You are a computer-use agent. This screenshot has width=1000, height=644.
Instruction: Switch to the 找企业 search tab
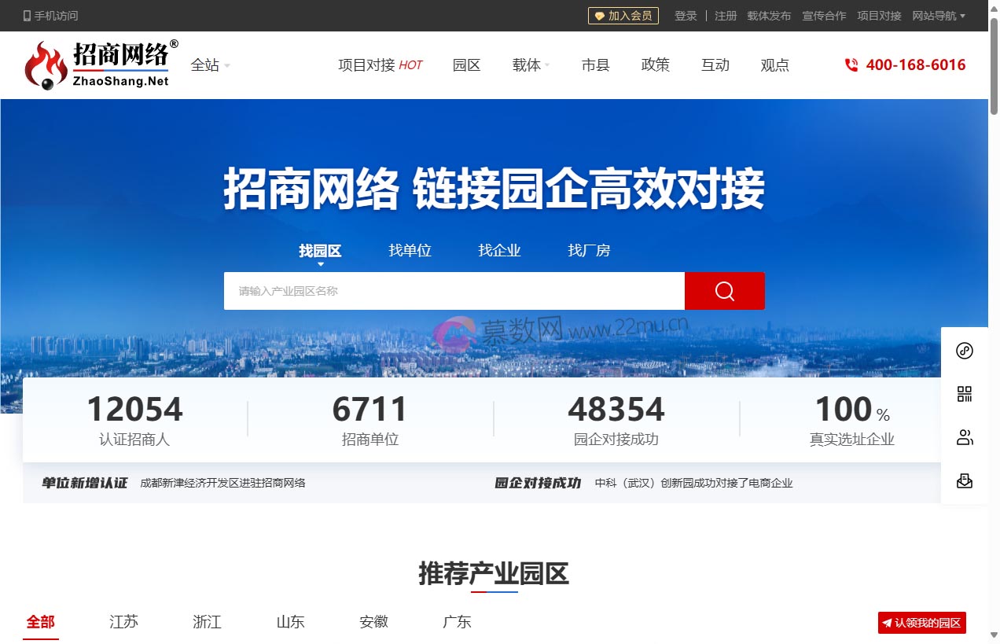click(x=499, y=250)
